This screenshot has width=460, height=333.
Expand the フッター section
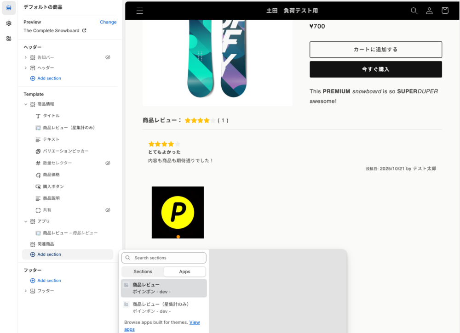click(x=26, y=291)
